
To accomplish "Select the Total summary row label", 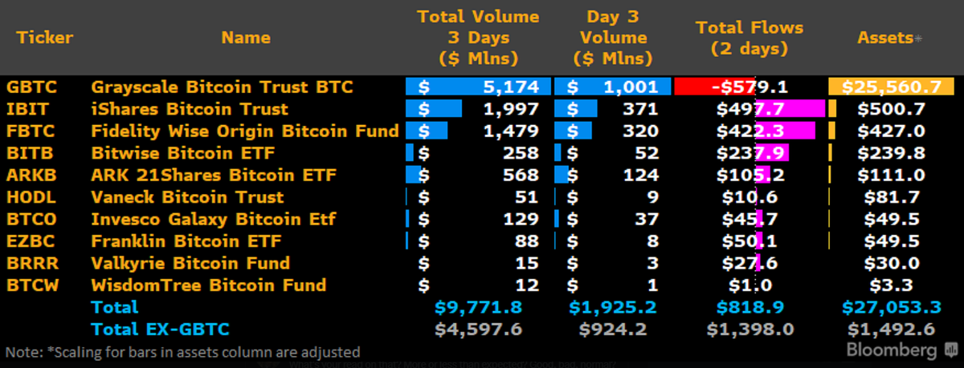I will 115,307.
